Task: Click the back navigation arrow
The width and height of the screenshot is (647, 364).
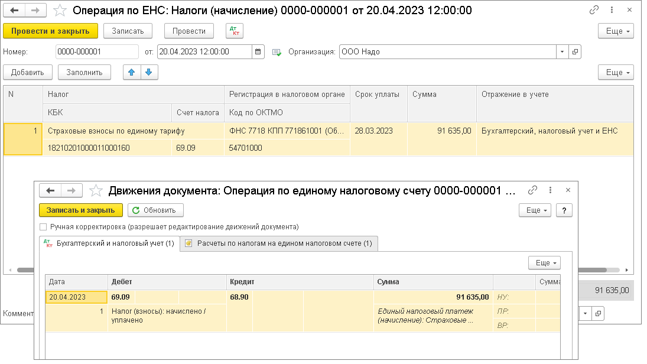Action: (14, 9)
